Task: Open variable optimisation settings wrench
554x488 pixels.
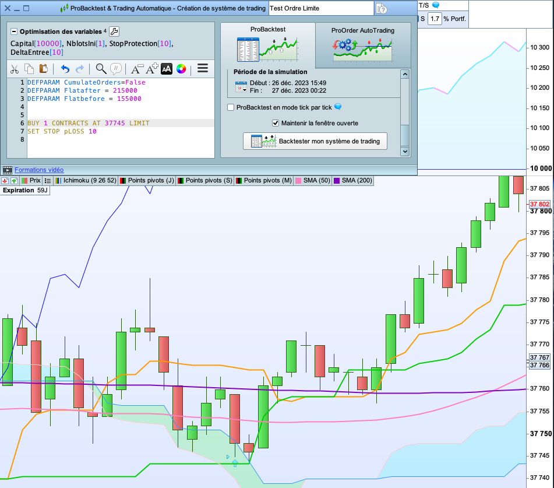Action: click(114, 31)
